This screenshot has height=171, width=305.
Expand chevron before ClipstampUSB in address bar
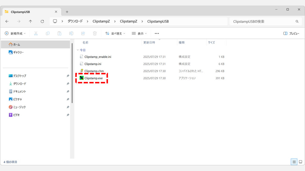tap(142, 21)
